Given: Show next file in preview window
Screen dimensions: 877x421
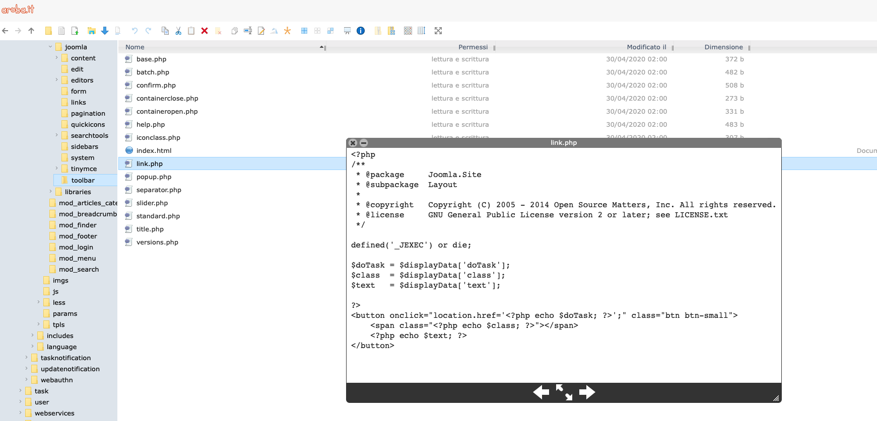Looking at the screenshot, I should pyautogui.click(x=587, y=392).
